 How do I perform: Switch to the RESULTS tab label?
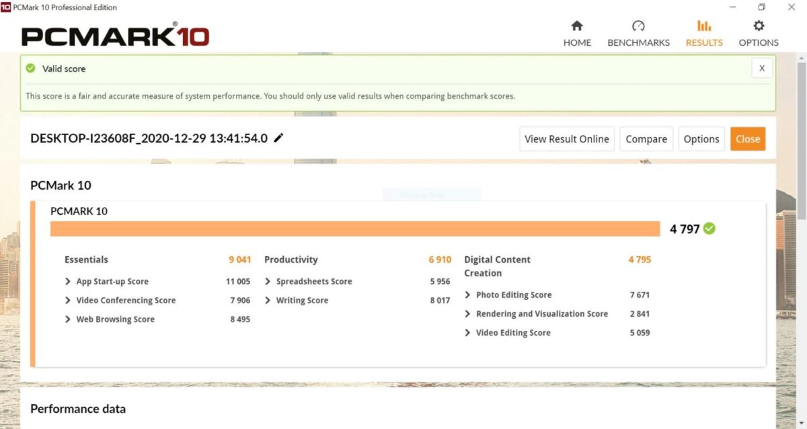tap(704, 42)
